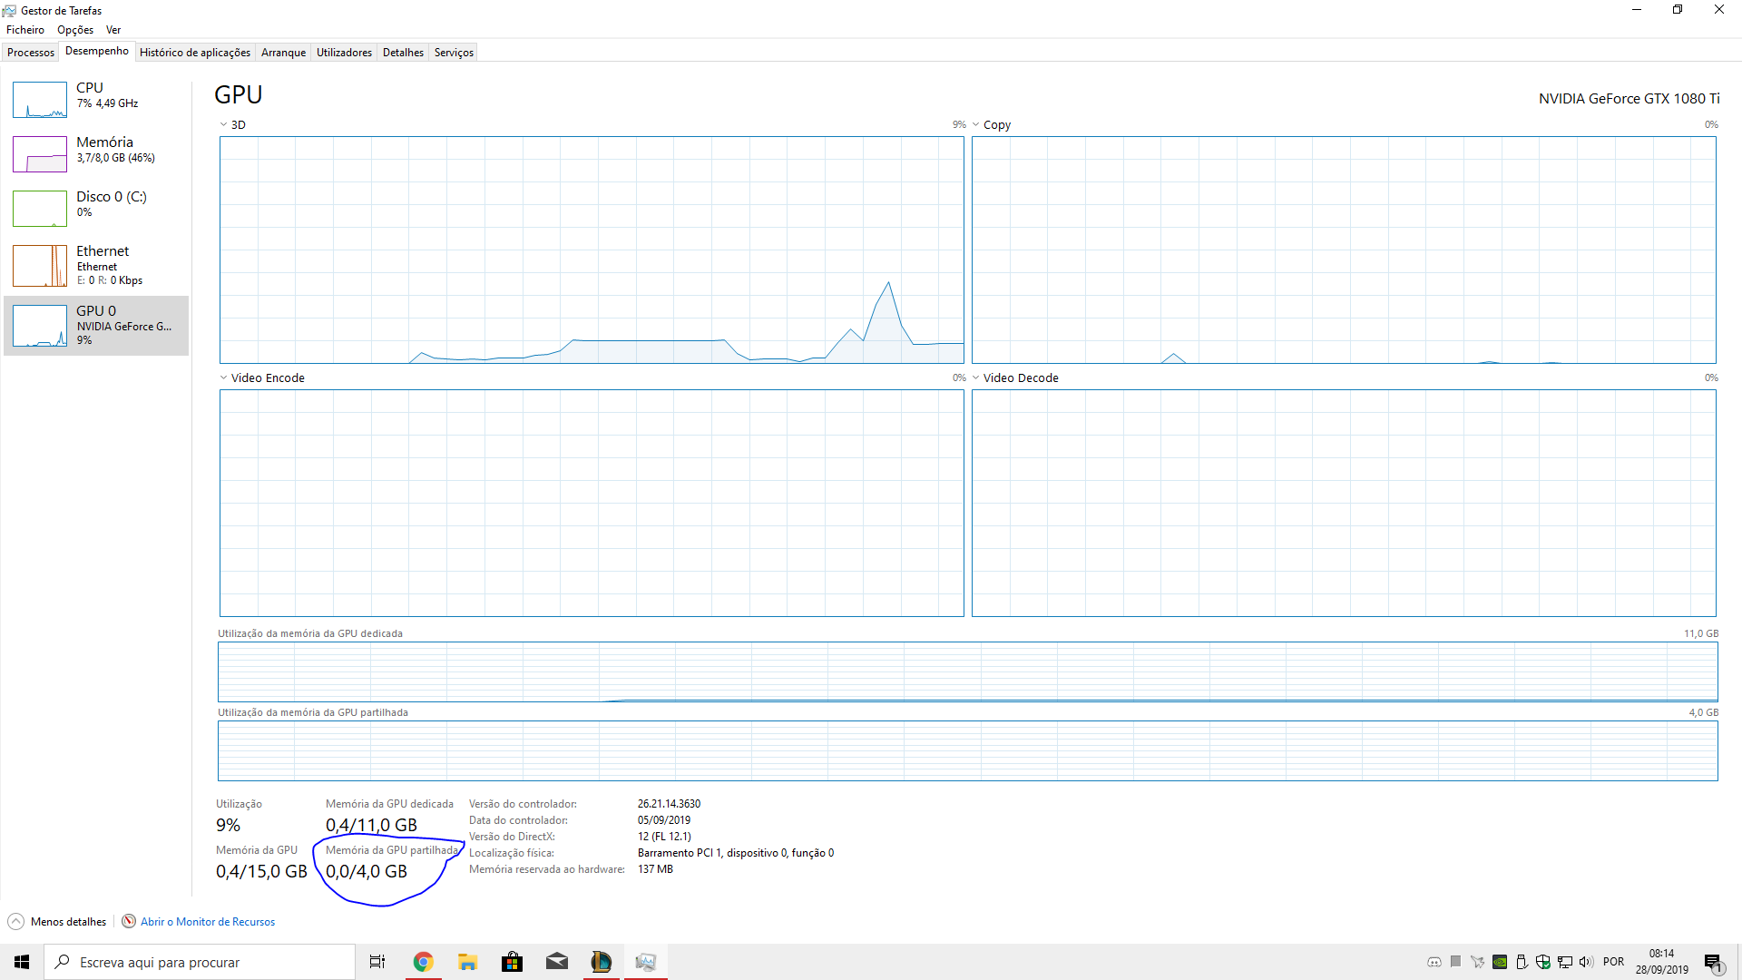Click the GPU heading
The width and height of the screenshot is (1742, 980).
click(x=239, y=95)
